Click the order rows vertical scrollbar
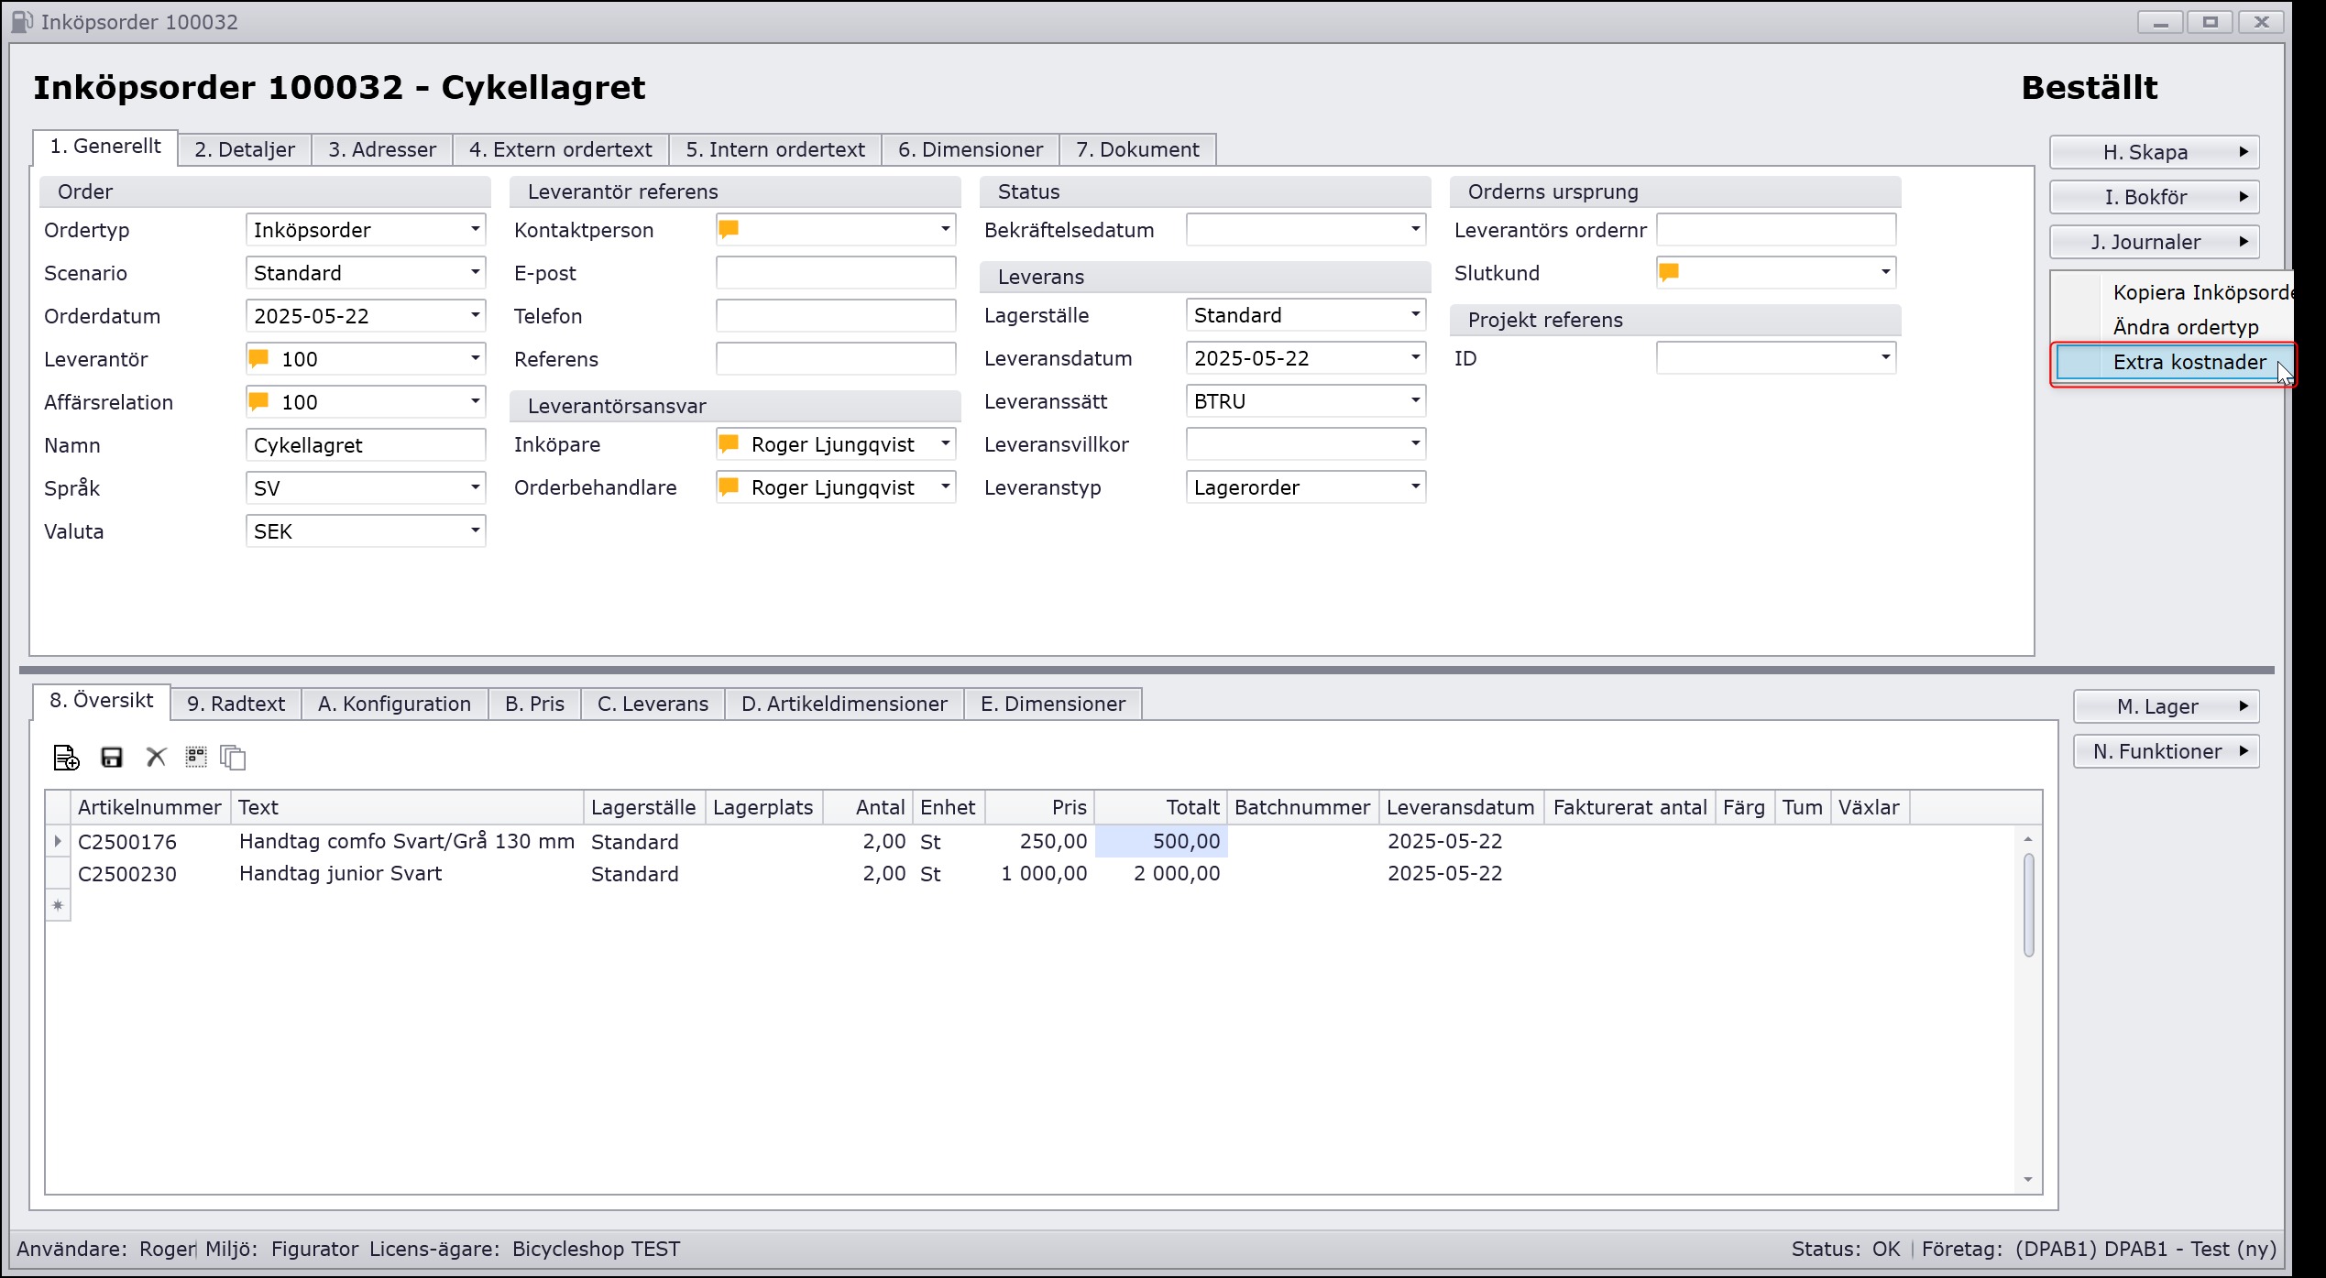2326x1278 pixels. [x=2028, y=905]
